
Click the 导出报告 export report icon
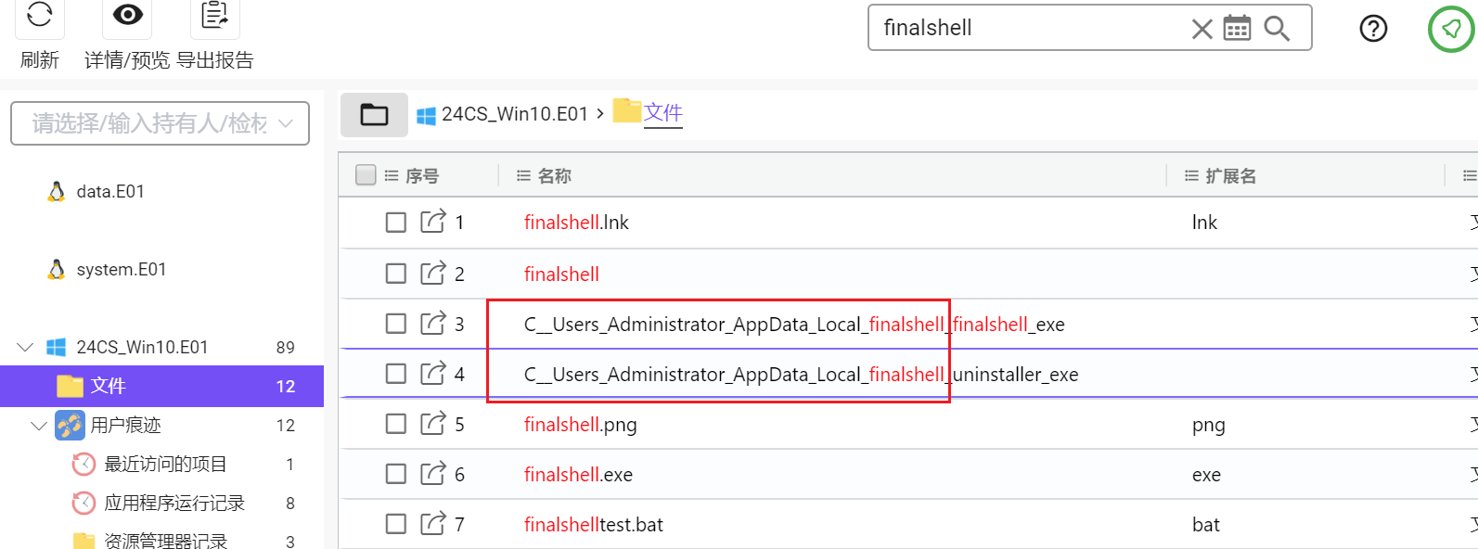(214, 15)
